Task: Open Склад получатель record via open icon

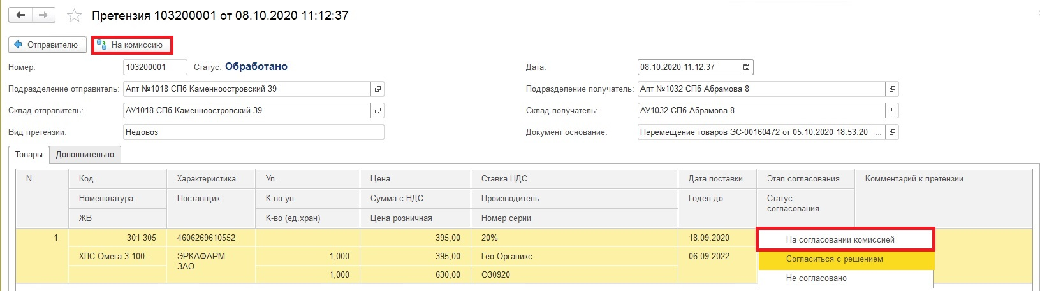Action: click(x=892, y=111)
